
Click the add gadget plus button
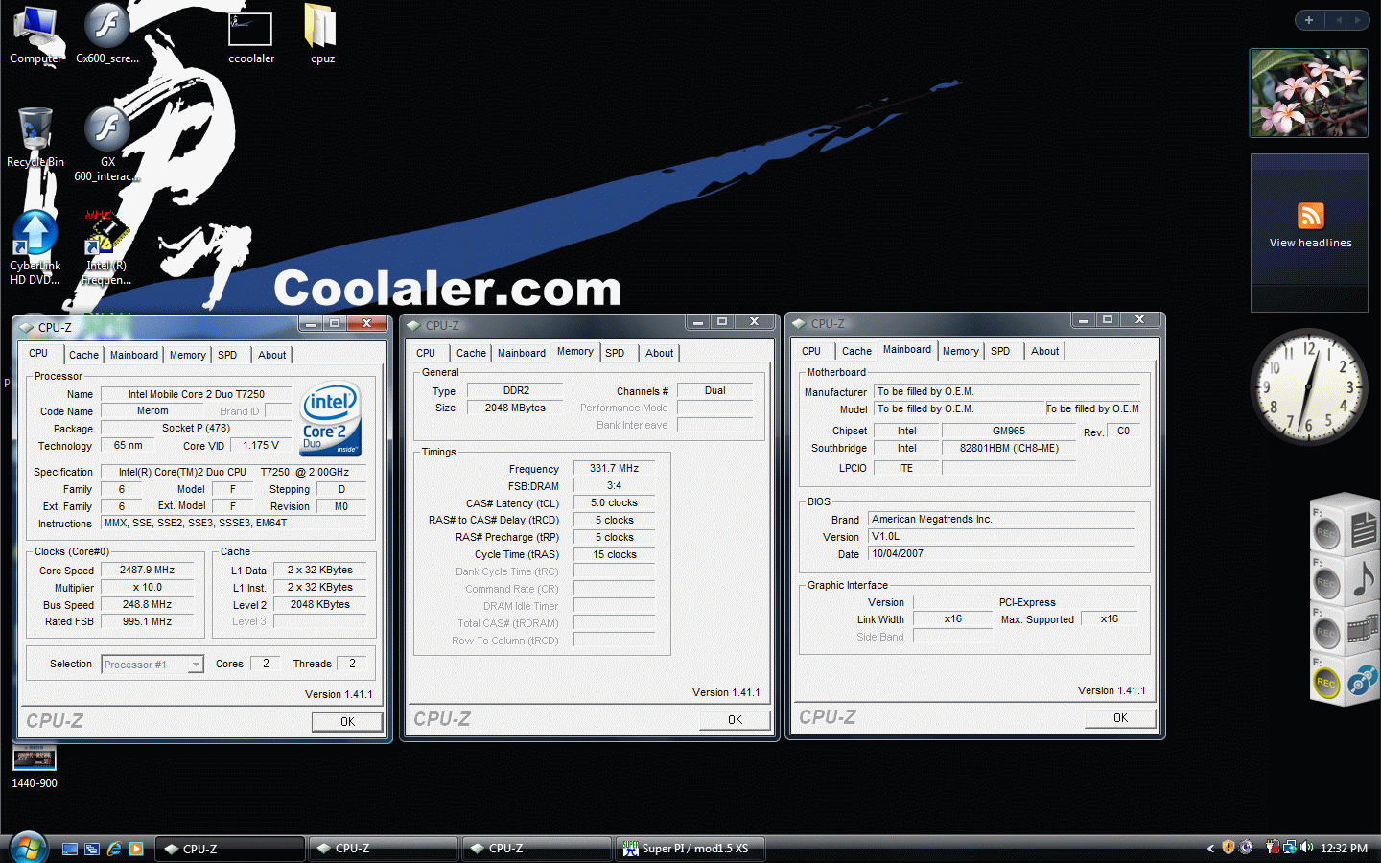[1309, 20]
